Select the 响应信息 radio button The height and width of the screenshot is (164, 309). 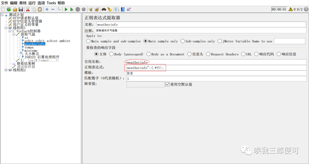click(279, 54)
